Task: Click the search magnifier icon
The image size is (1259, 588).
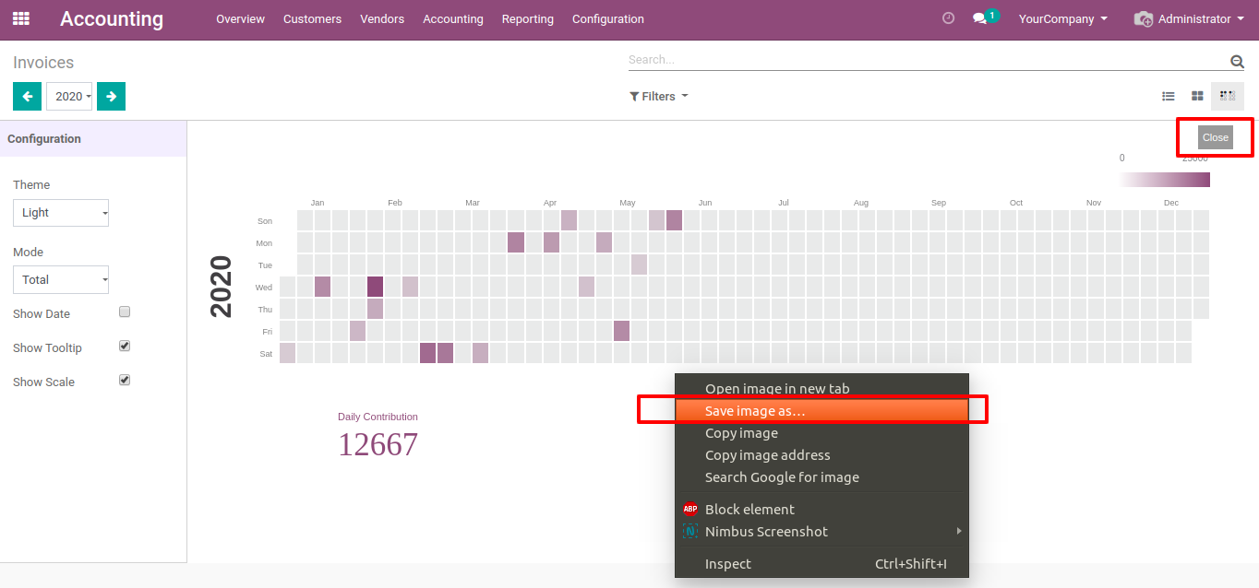Action: (x=1237, y=62)
